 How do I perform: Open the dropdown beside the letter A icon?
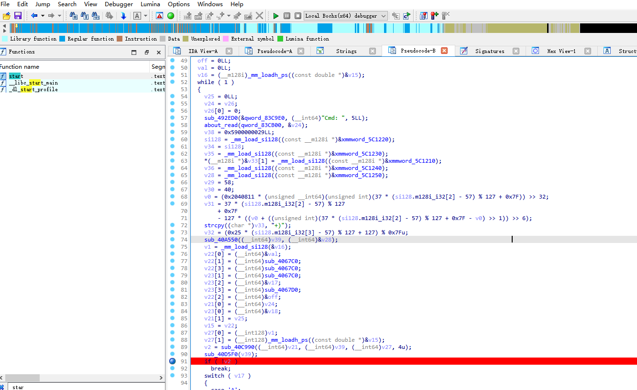coord(145,16)
